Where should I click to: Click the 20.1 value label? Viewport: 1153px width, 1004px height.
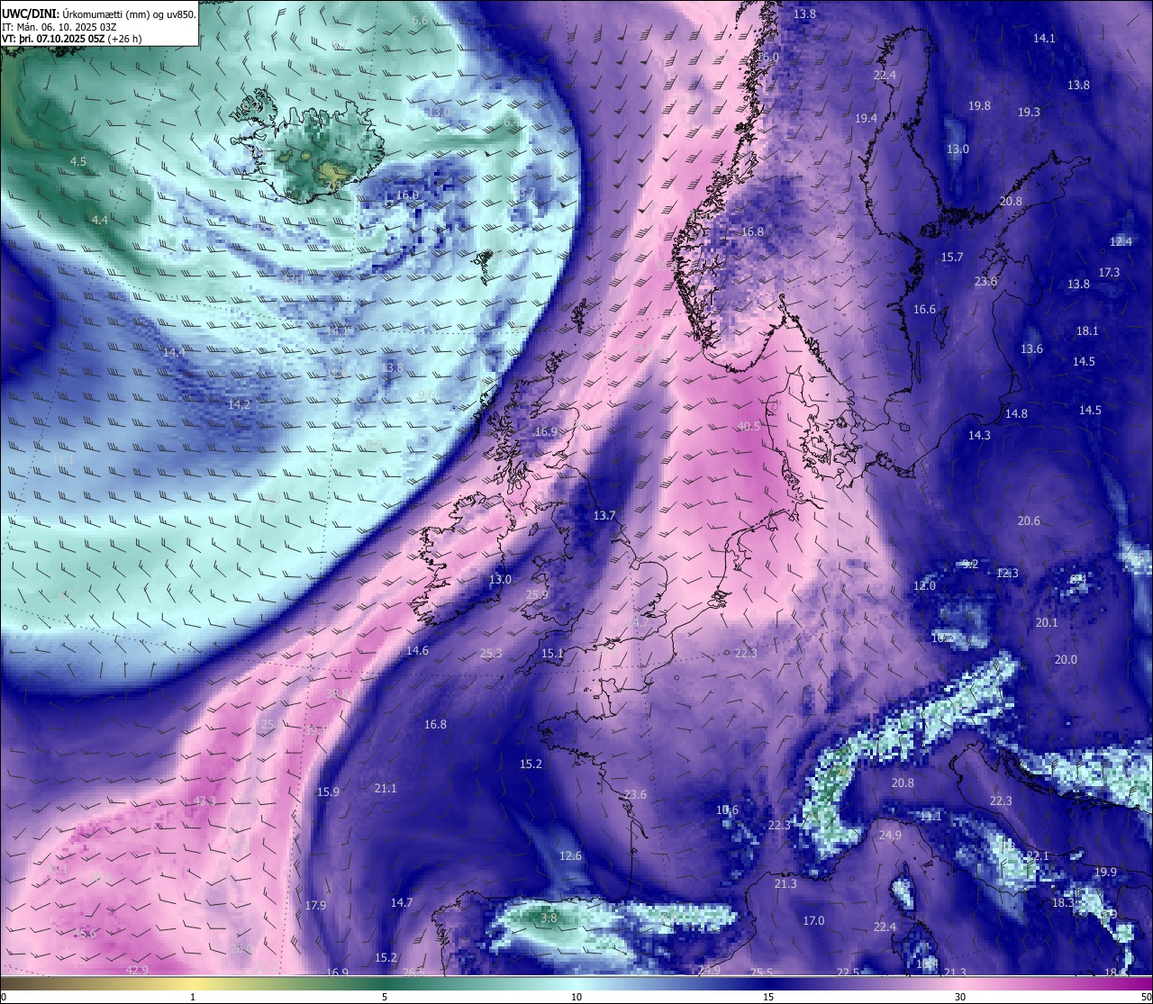[x=1046, y=622]
